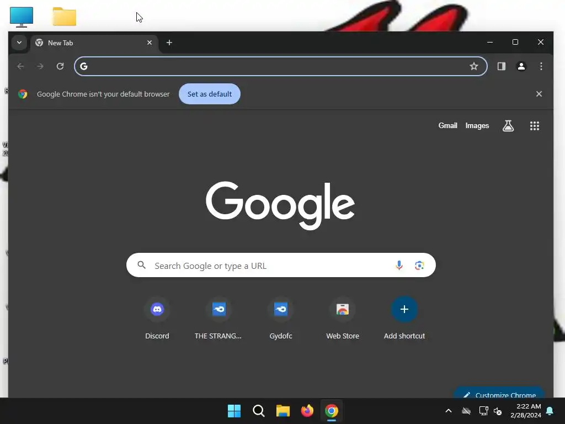
Task: Click the muted volume tray icon
Action: coord(498,411)
